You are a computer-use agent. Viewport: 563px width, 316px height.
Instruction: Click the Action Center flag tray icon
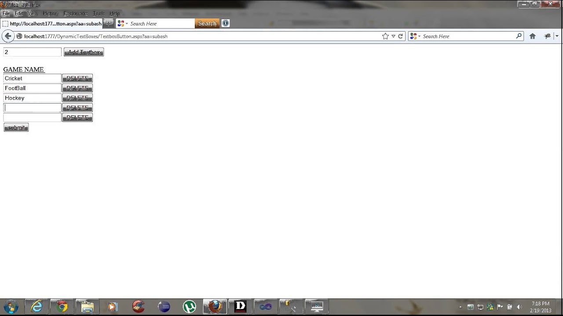pos(500,307)
